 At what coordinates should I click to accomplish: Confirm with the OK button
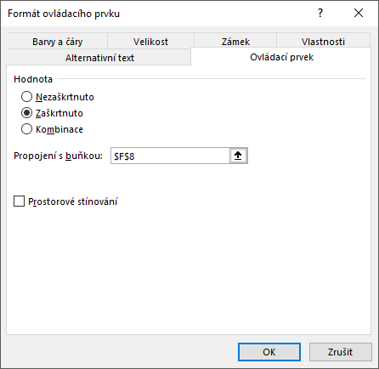click(x=269, y=352)
